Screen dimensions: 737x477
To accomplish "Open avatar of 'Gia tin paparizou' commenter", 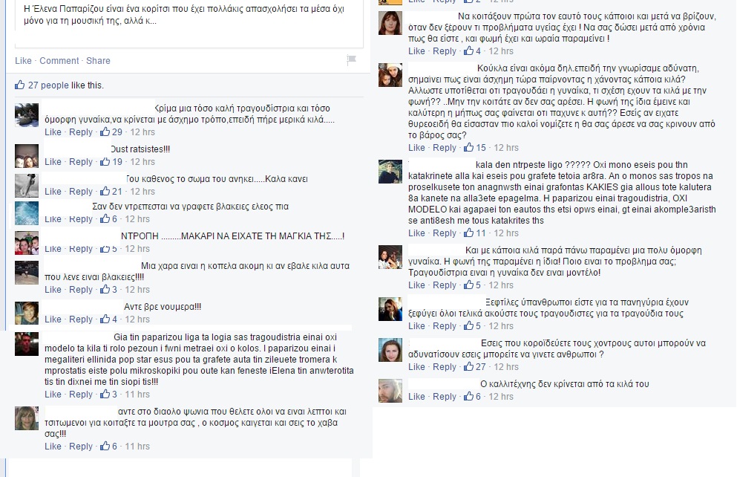I will click(26, 343).
